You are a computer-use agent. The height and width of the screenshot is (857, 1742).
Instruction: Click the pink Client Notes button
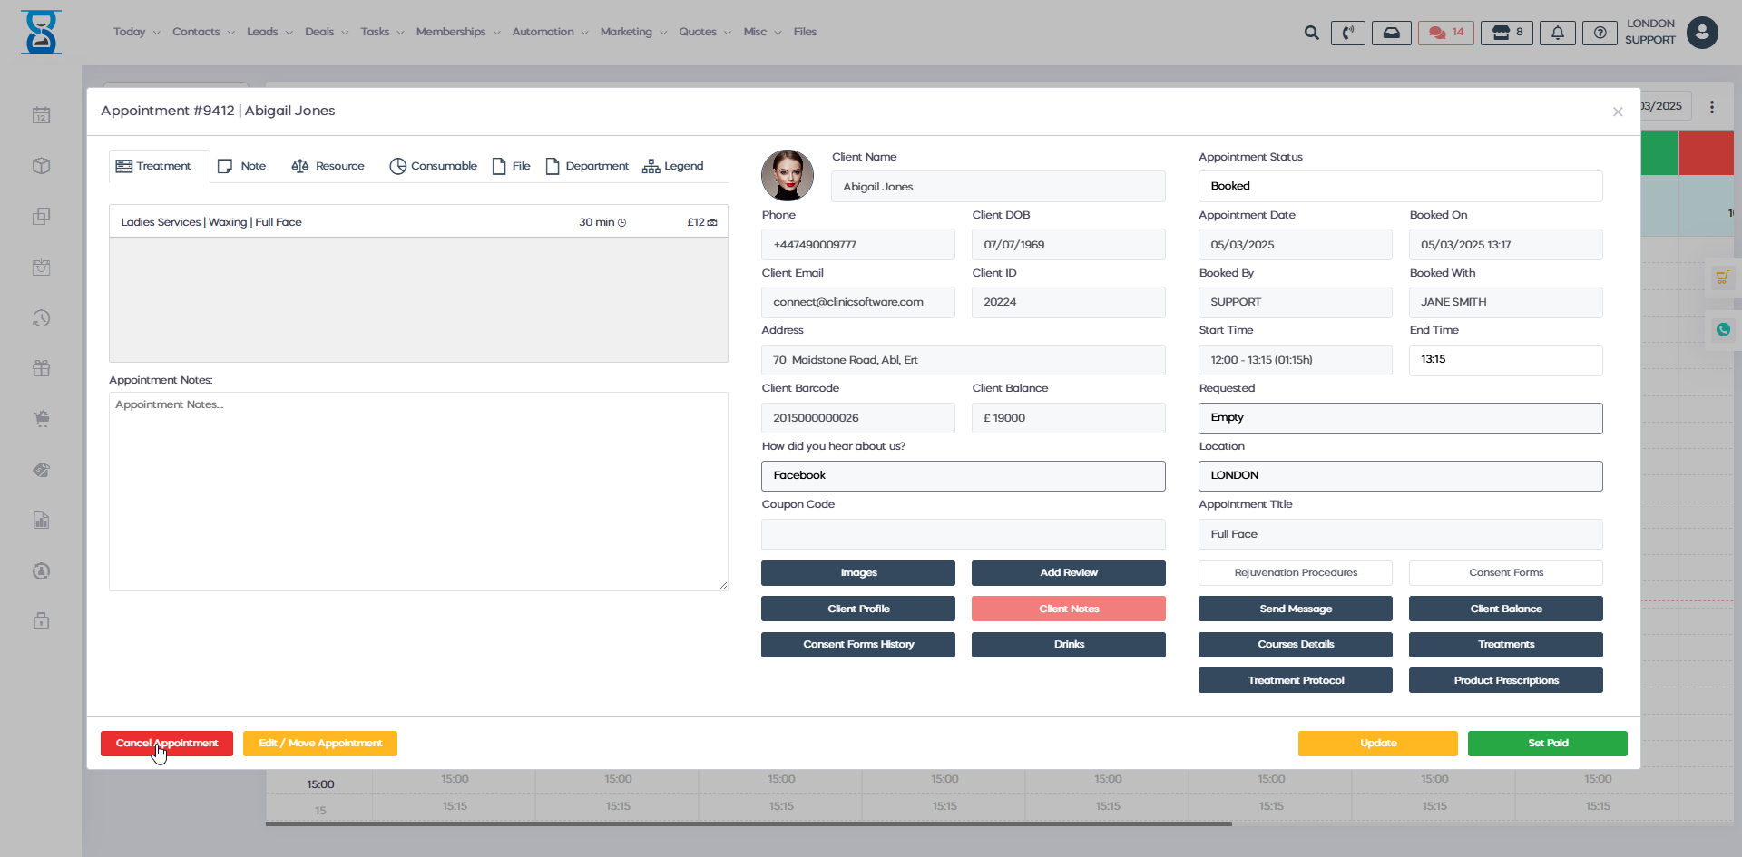point(1068,609)
